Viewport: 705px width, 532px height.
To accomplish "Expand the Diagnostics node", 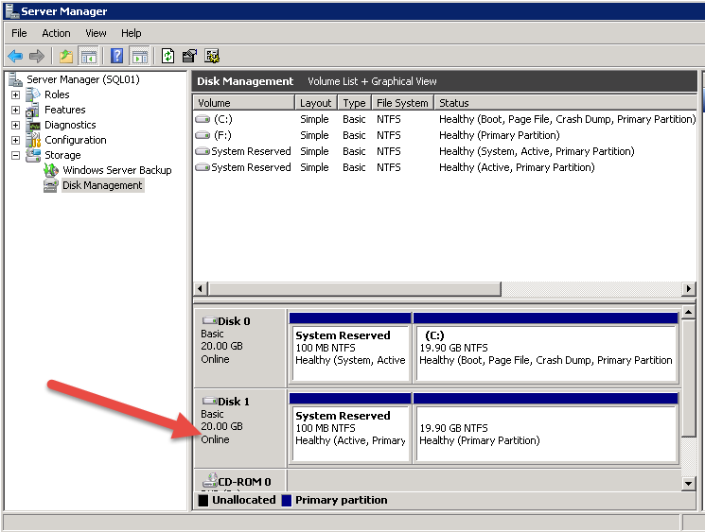I will point(16,126).
